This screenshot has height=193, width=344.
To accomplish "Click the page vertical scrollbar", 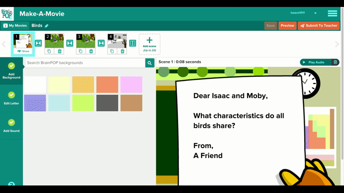I will tap(343, 83).
